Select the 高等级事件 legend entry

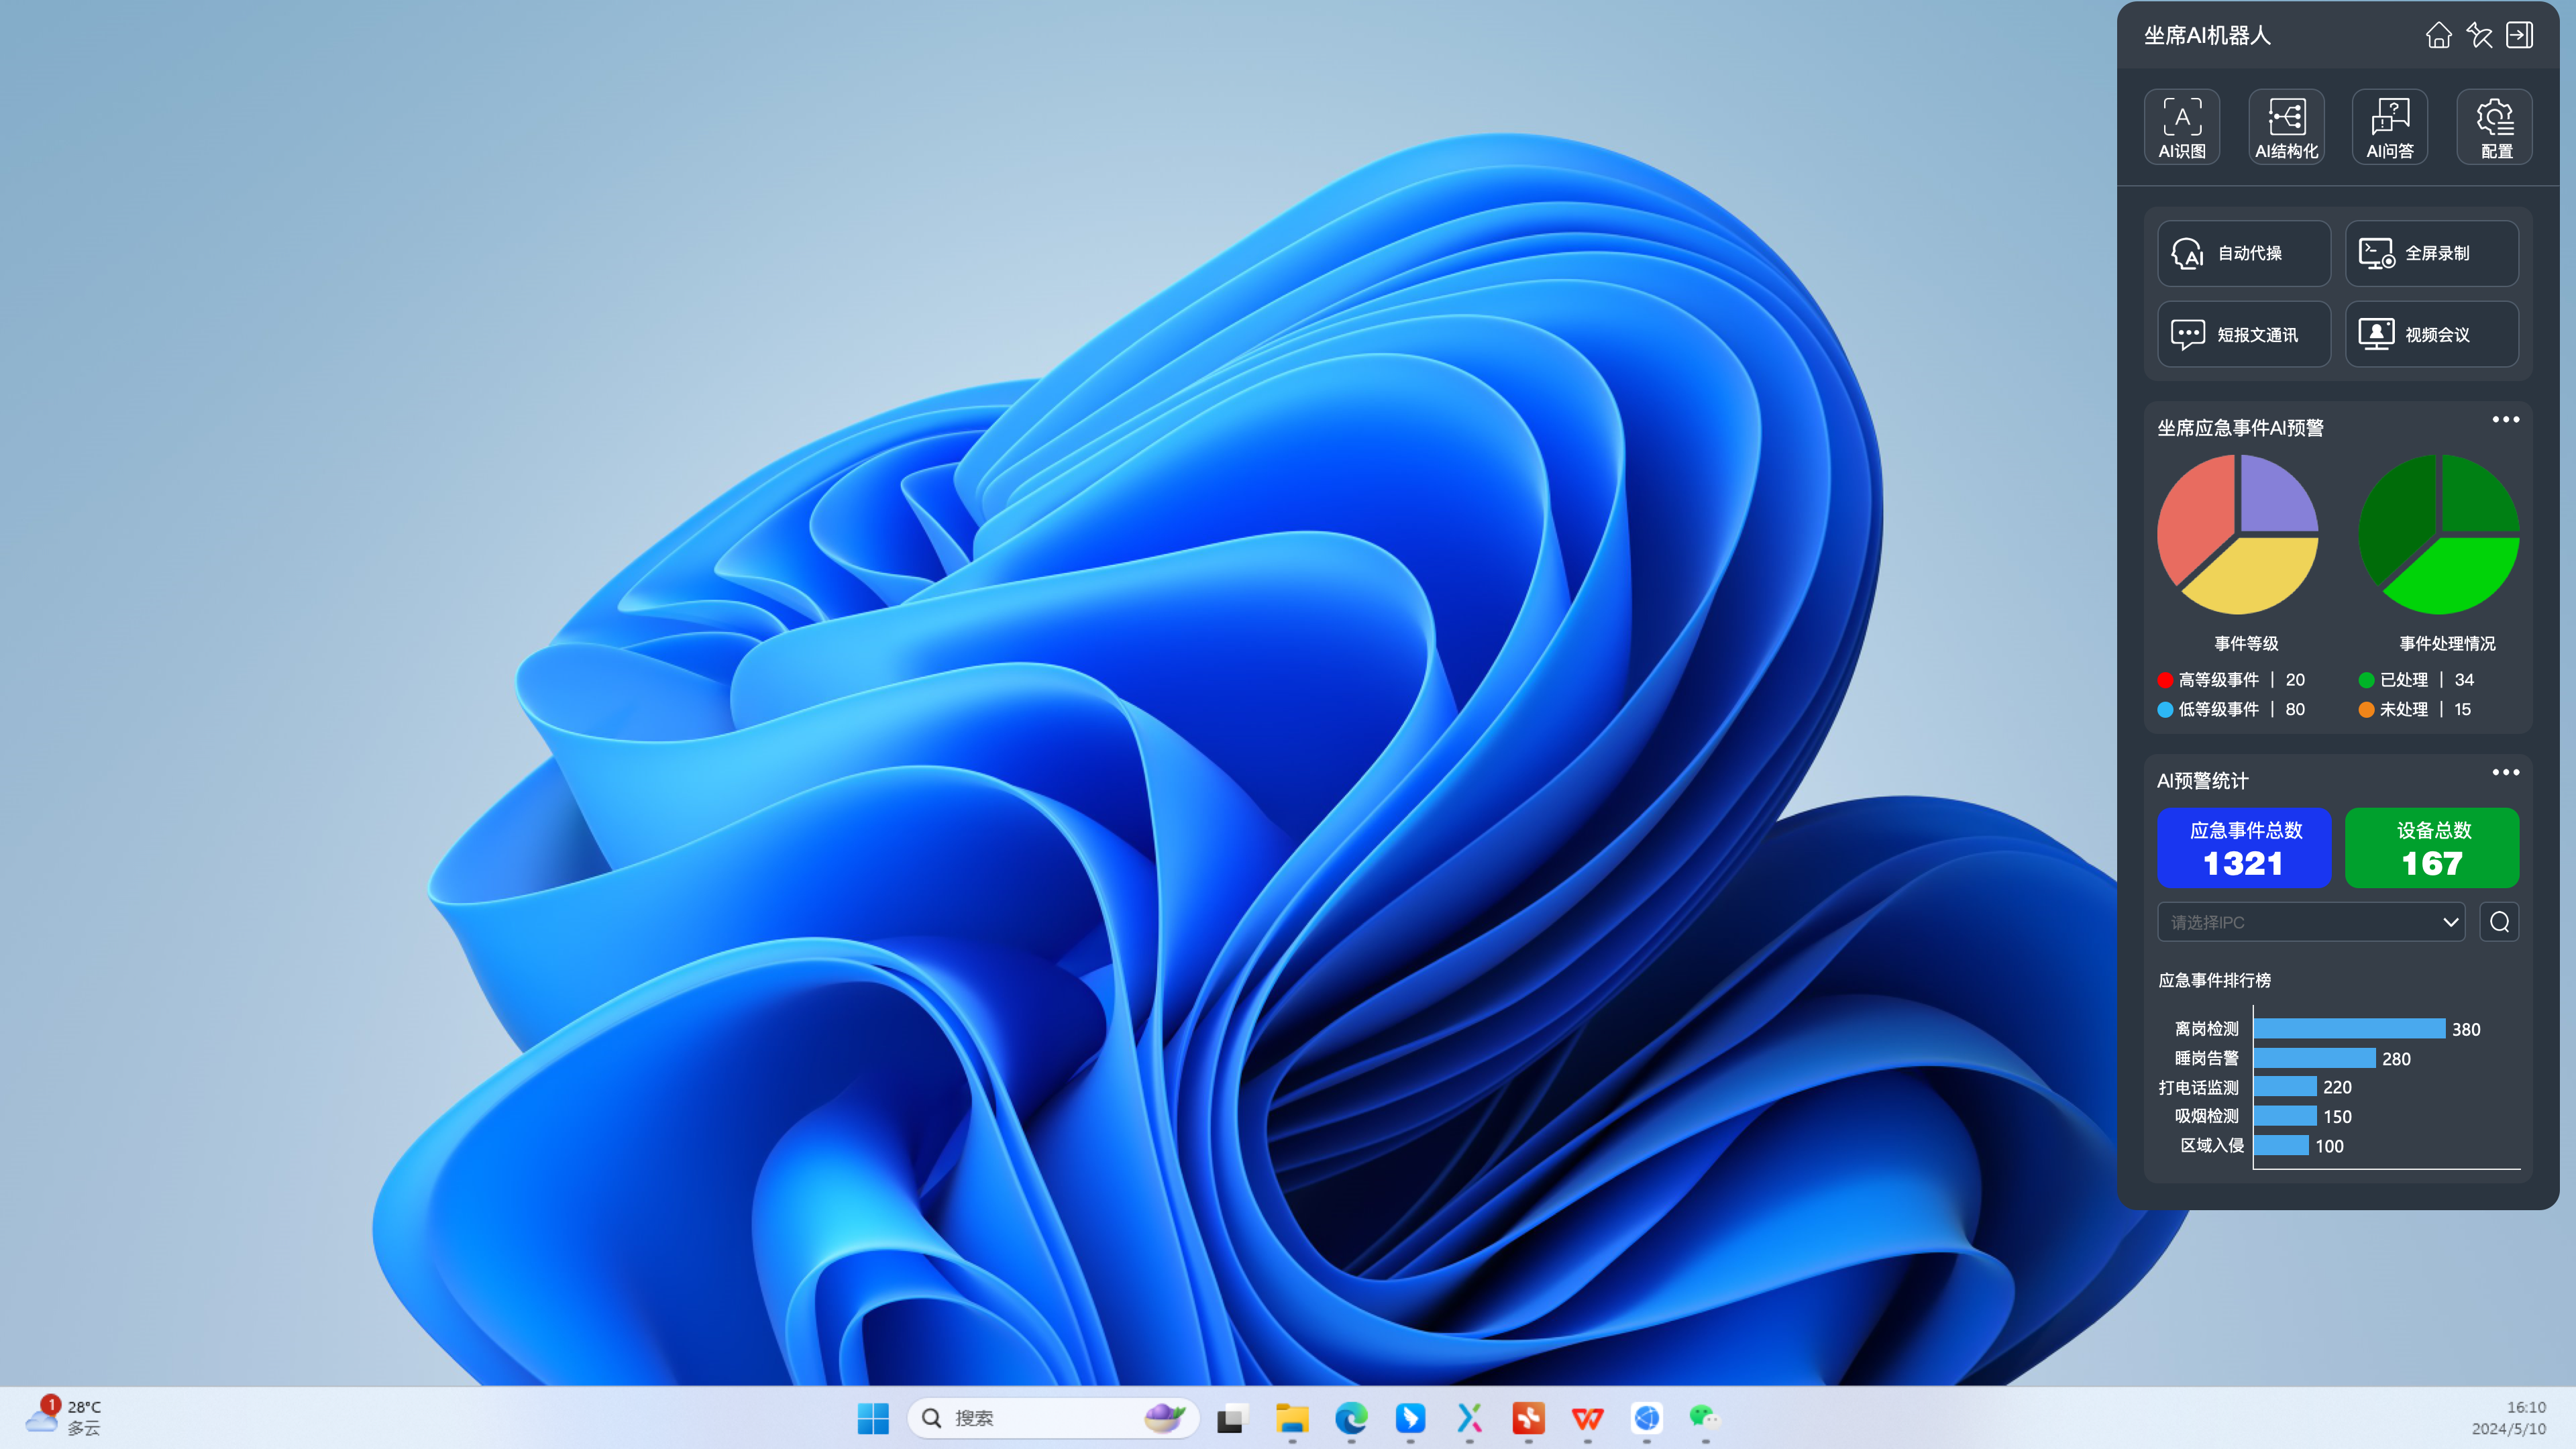2231,680
